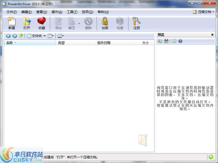
Task: Open the 帮助(H) menu
Action: tap(103, 12)
